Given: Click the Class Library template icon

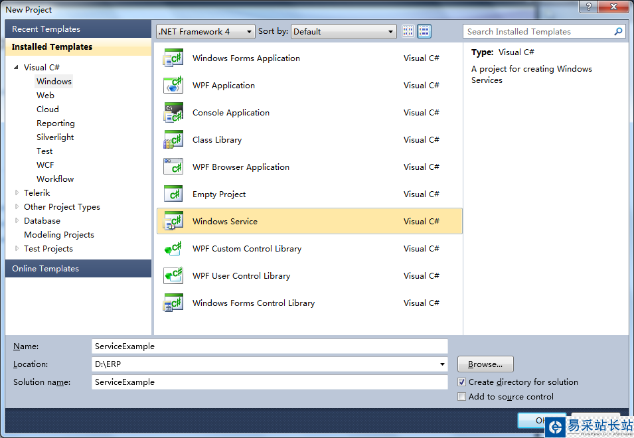Looking at the screenshot, I should [173, 139].
